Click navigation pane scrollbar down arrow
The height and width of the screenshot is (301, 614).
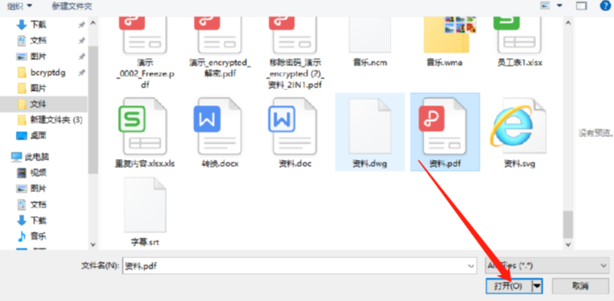coord(93,244)
